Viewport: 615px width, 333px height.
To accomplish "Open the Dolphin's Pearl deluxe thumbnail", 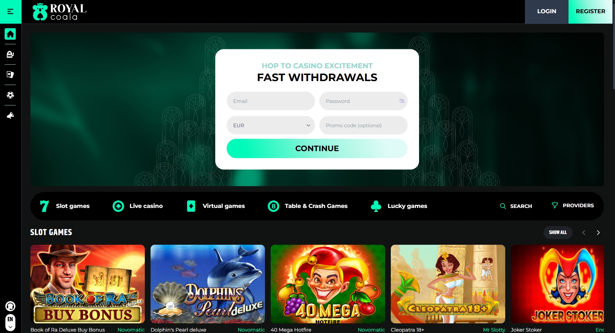I will coord(208,284).
